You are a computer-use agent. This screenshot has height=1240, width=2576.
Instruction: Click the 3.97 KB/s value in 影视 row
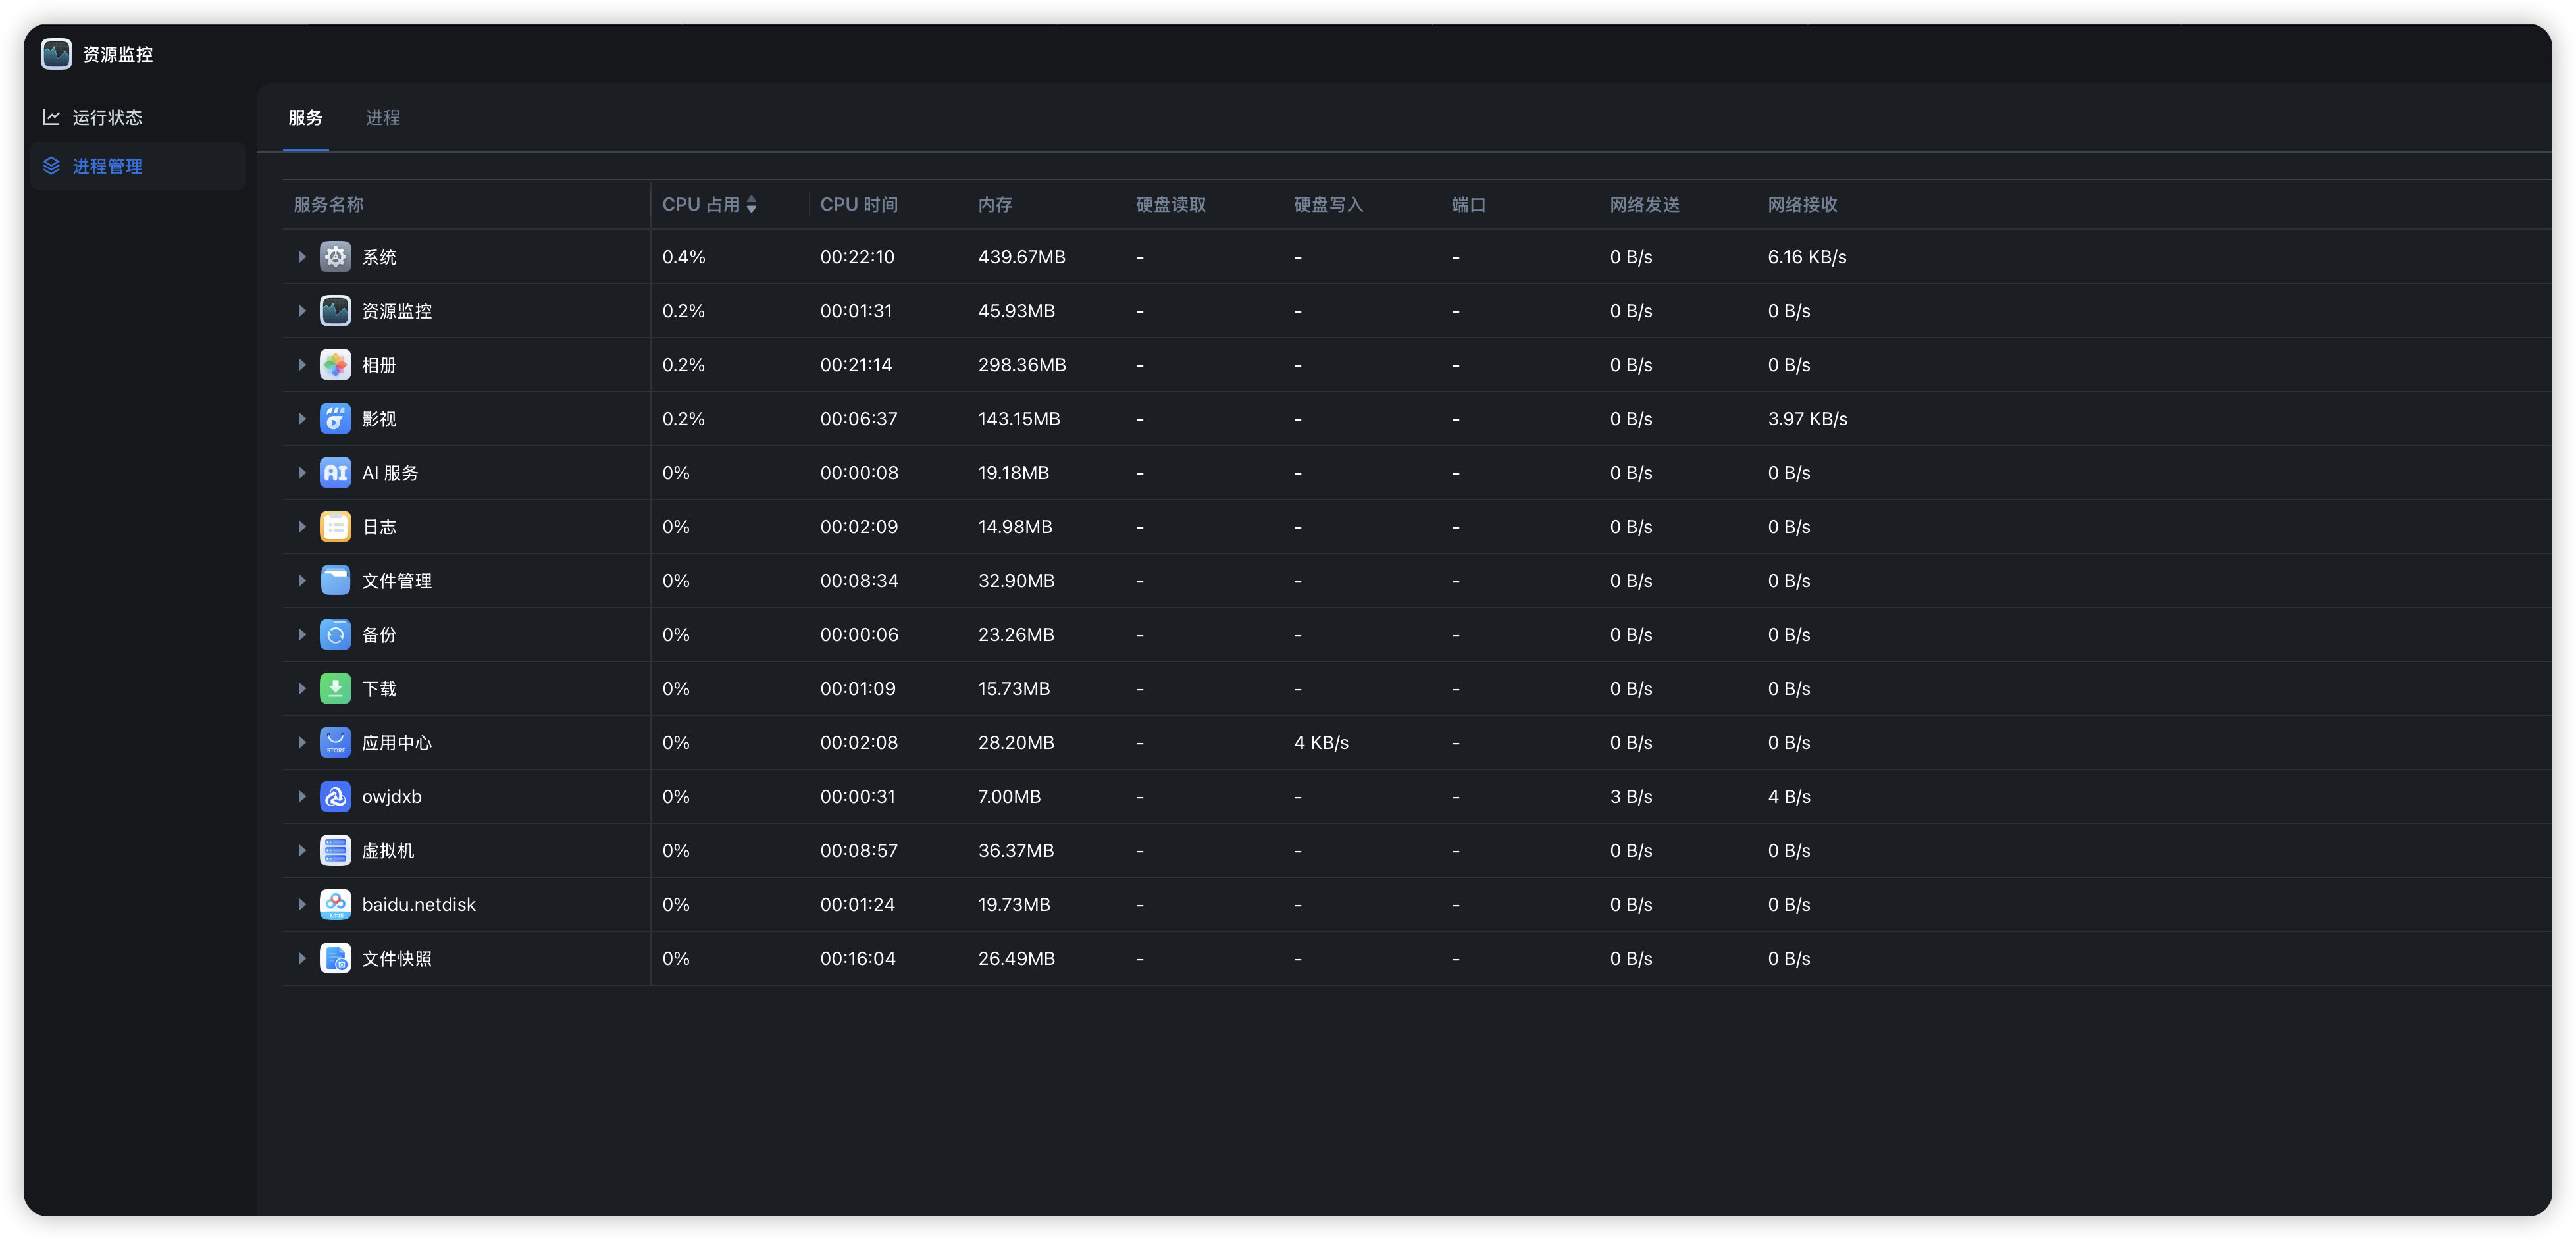(x=1808, y=419)
